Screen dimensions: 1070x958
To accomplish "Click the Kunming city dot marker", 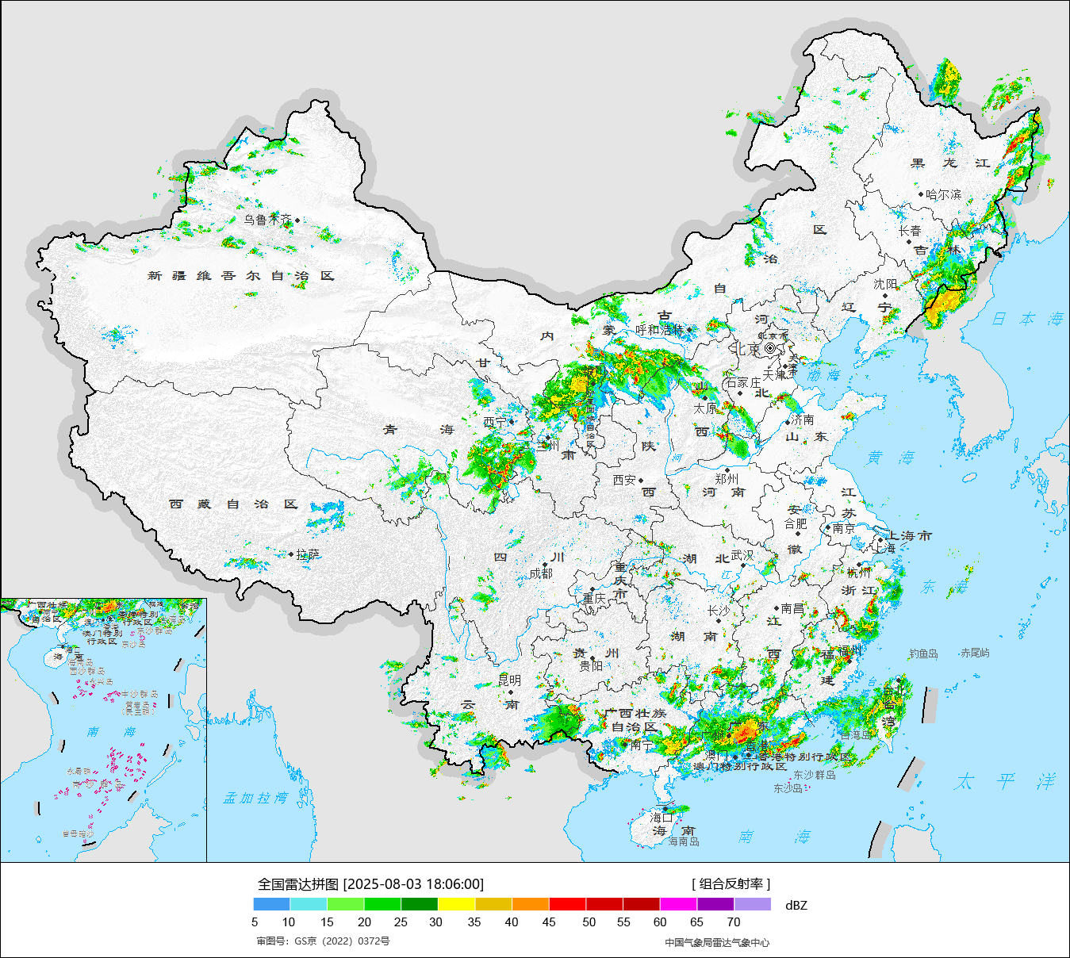I will (x=510, y=692).
